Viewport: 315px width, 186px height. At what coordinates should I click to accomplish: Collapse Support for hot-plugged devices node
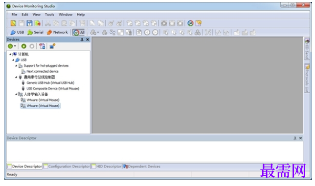tap(16, 65)
